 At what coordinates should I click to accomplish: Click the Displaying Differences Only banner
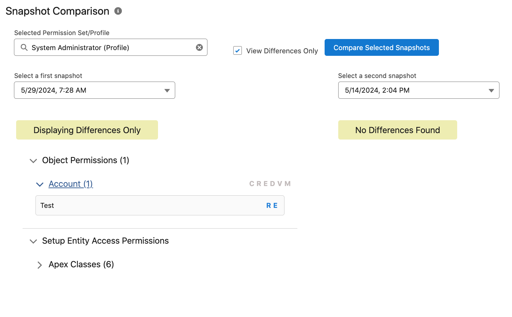[x=87, y=130]
